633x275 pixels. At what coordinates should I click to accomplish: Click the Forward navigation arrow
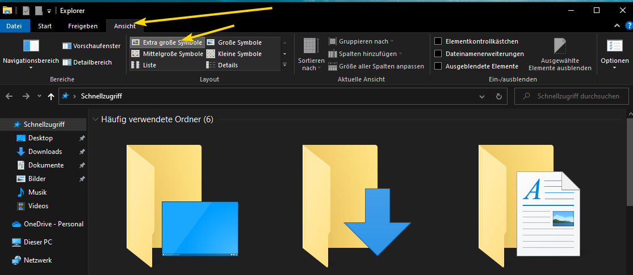tap(26, 96)
